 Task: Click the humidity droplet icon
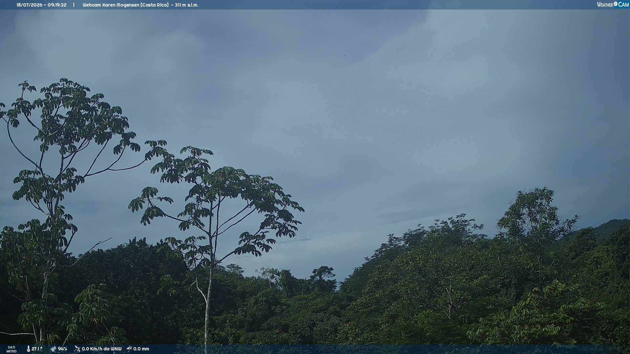53,349
